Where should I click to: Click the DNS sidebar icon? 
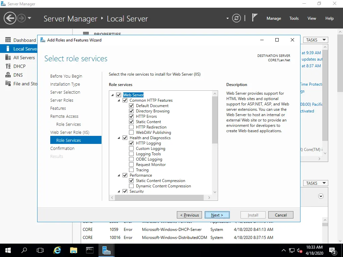[x=8, y=75]
